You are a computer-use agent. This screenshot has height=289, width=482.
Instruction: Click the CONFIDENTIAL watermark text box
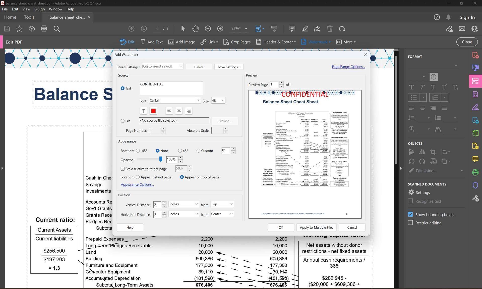point(171,88)
